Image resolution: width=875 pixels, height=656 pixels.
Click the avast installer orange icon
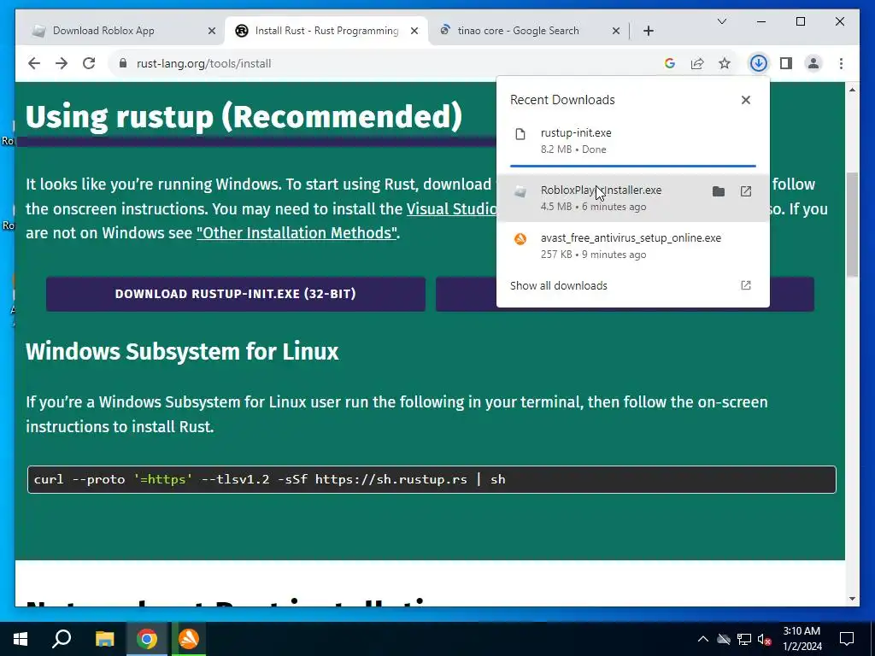520,239
